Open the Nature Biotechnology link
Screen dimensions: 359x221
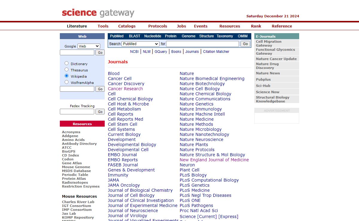click(x=202, y=84)
